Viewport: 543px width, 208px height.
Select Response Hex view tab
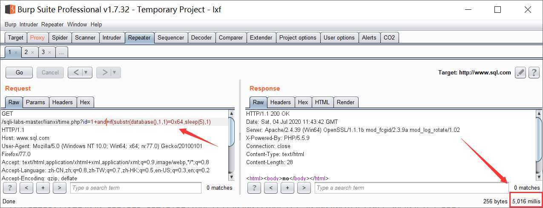pyautogui.click(x=303, y=102)
